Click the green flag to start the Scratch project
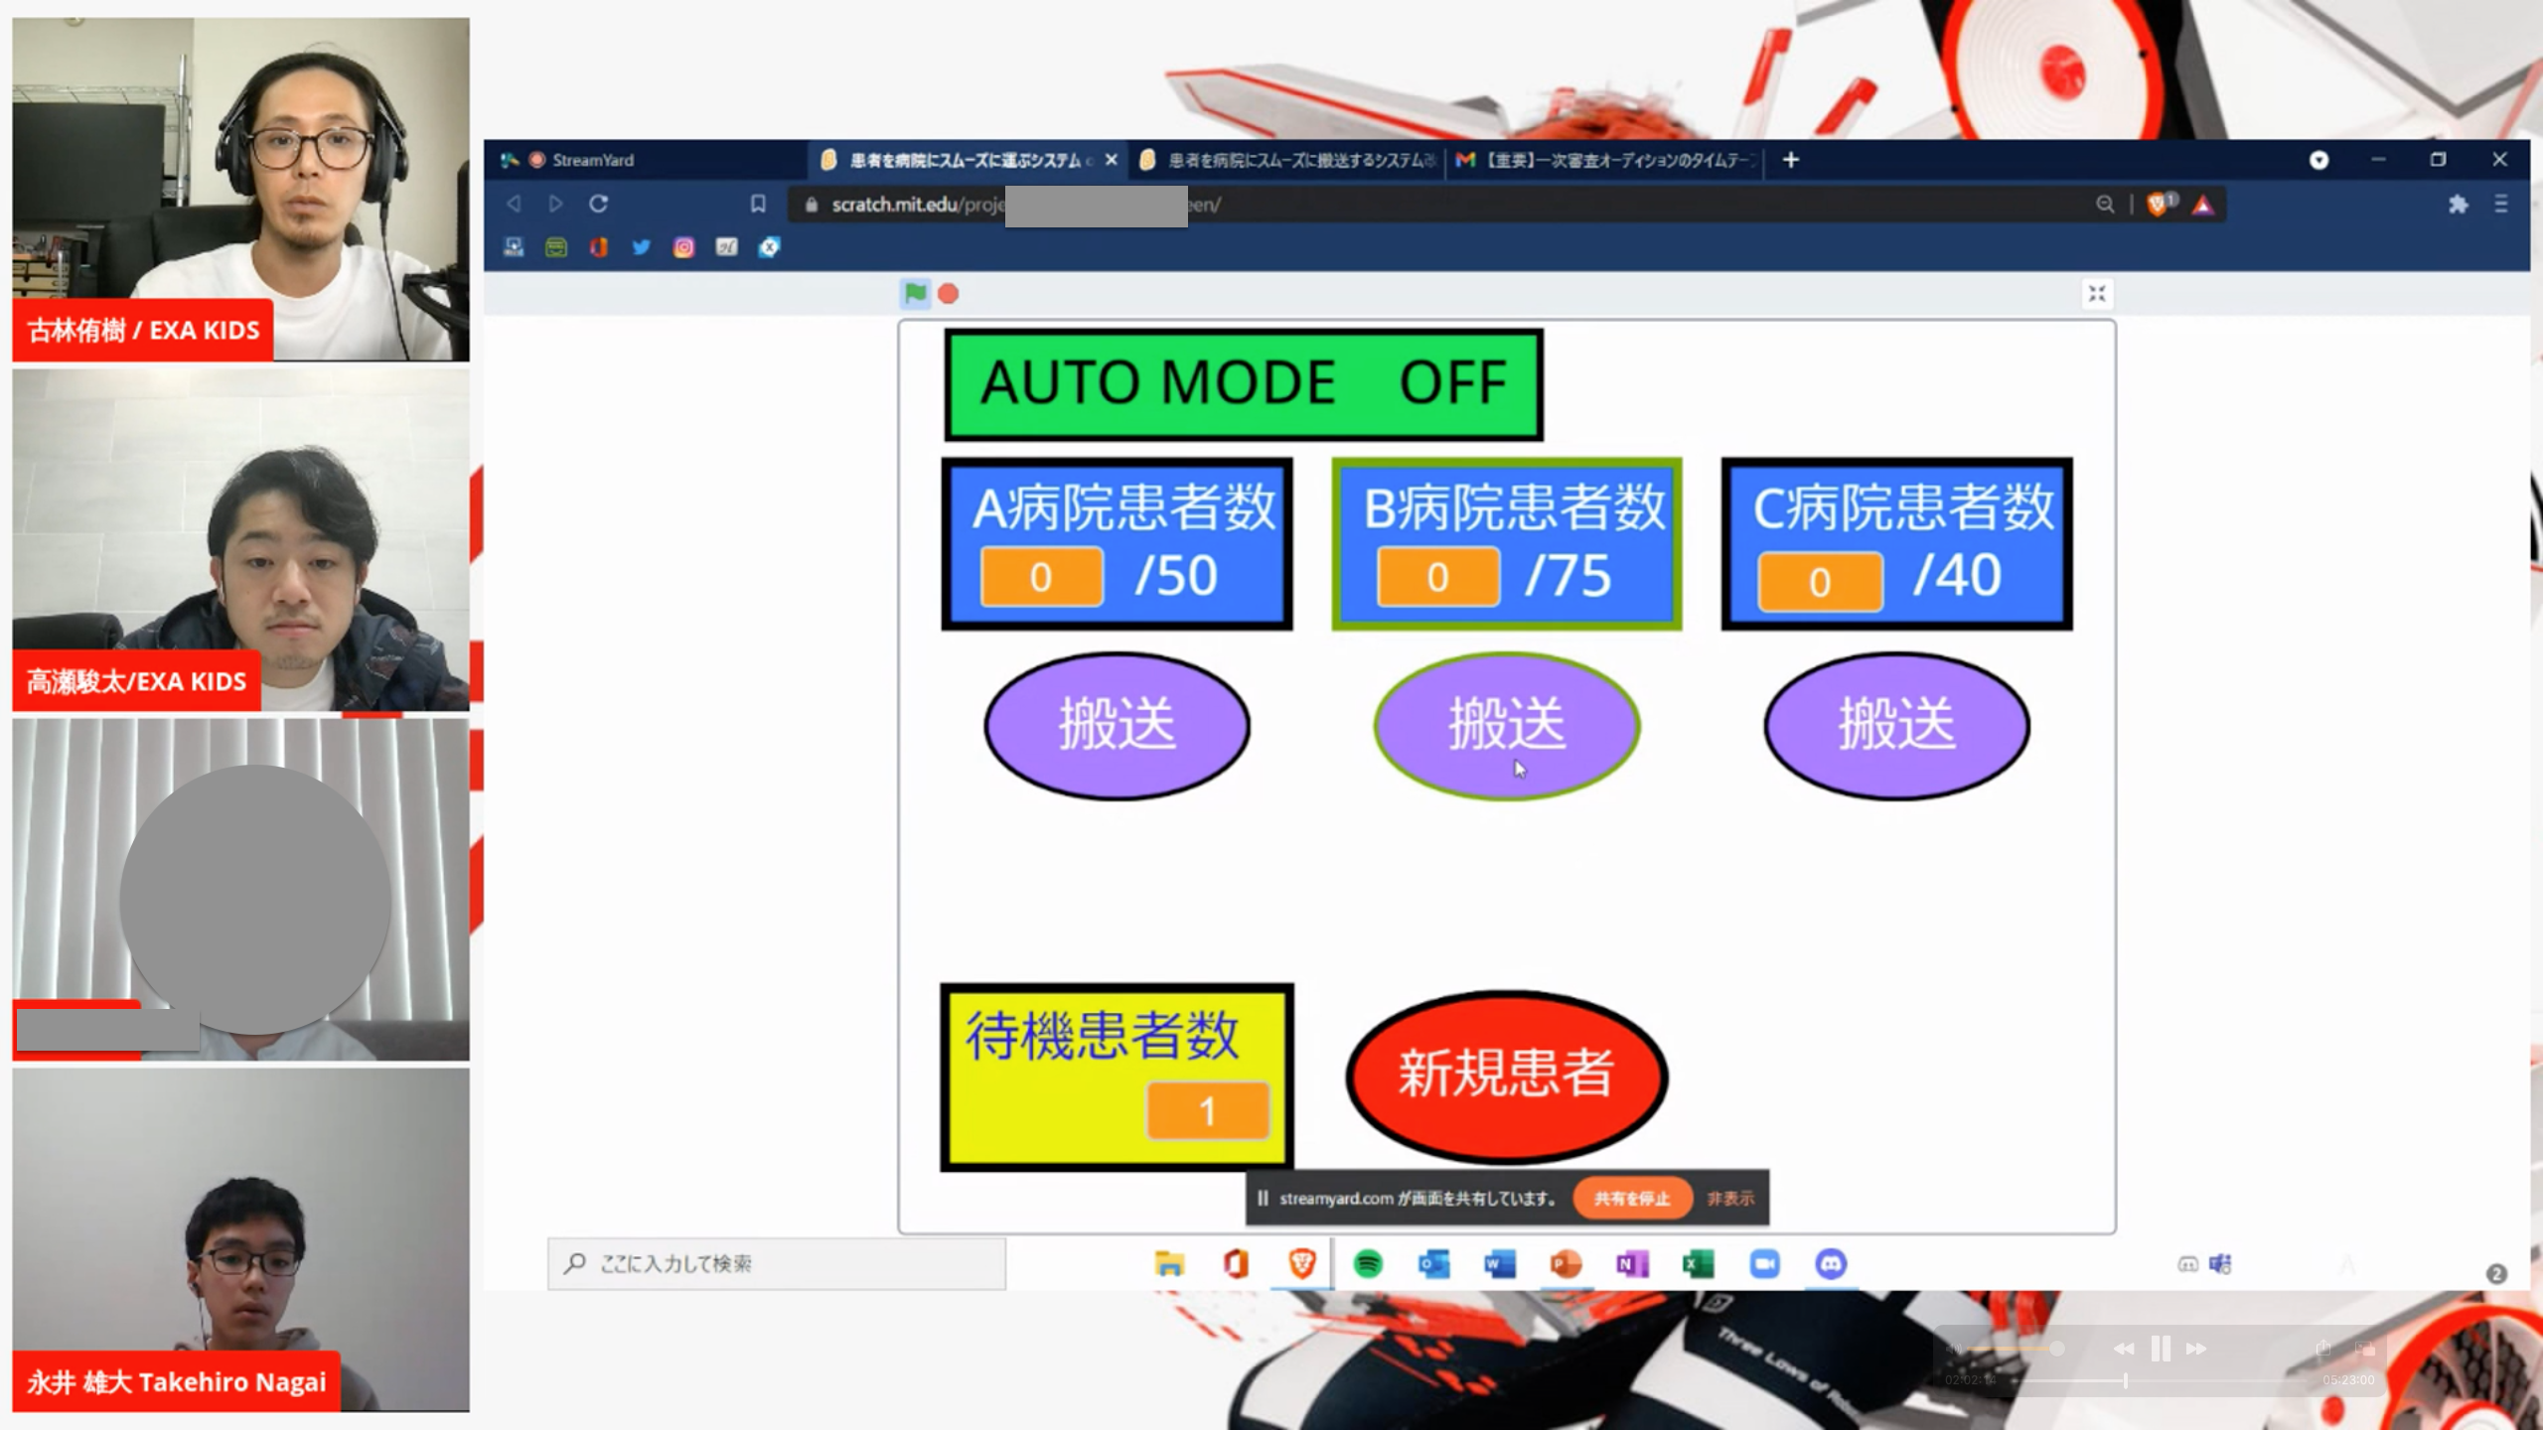Screen dimensions: 2543x1430 coord(915,293)
